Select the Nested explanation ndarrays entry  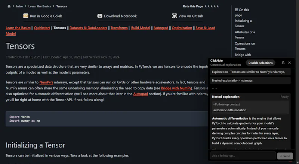tap(250, 81)
